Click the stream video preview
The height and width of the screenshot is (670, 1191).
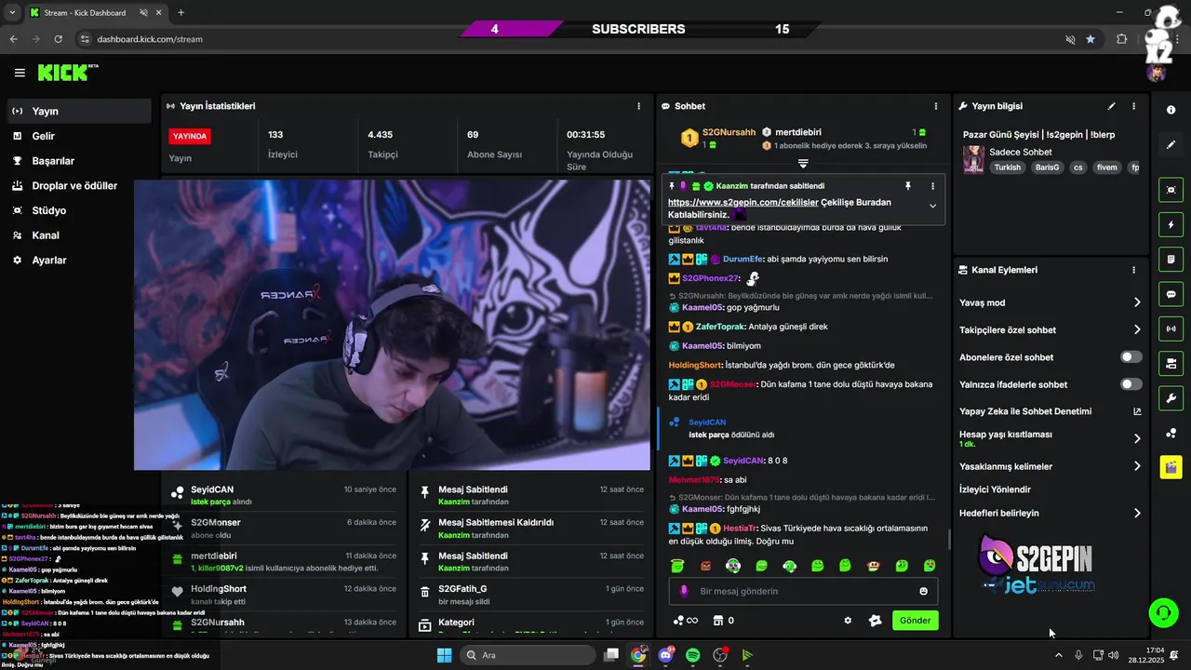coord(392,325)
